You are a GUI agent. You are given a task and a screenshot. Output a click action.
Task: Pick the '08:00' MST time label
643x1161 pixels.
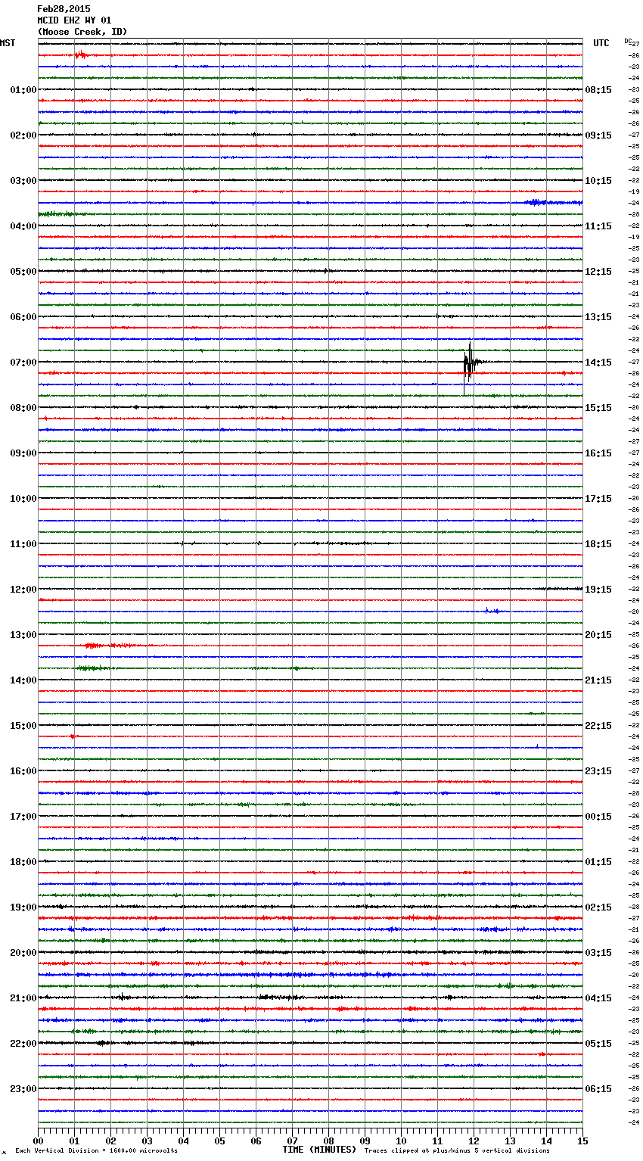[x=23, y=408]
